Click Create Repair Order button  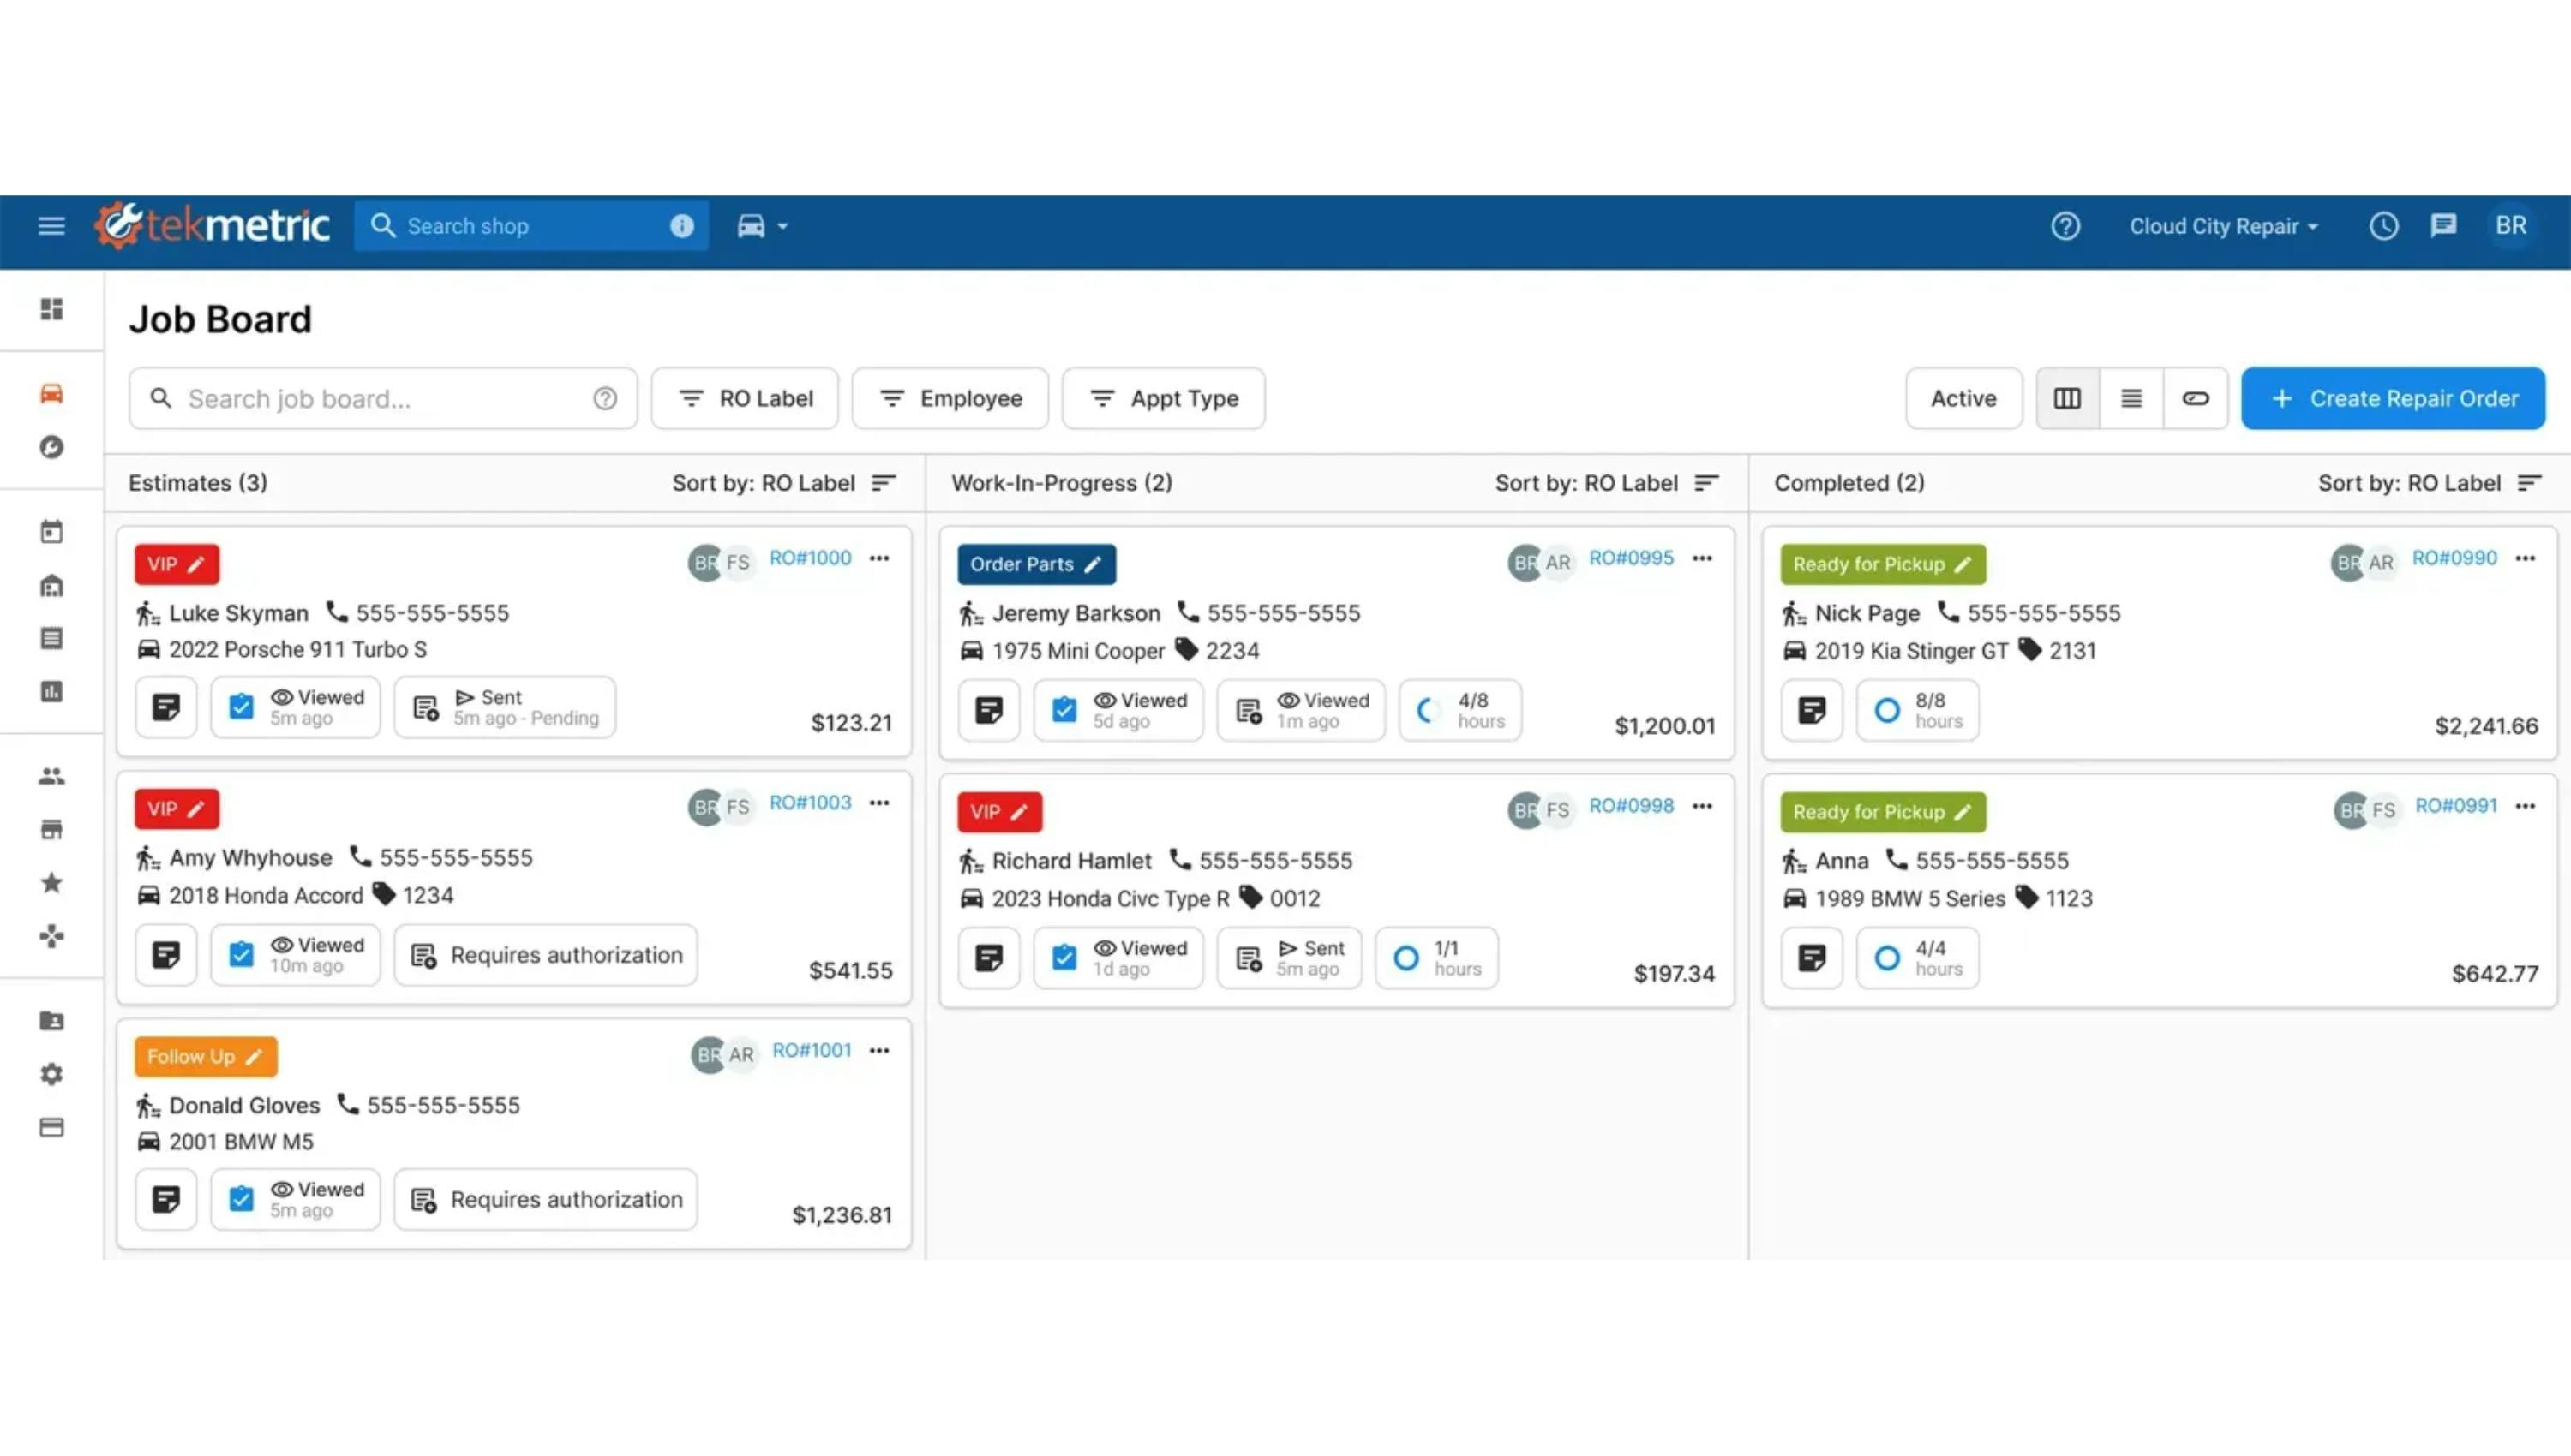[2392, 398]
